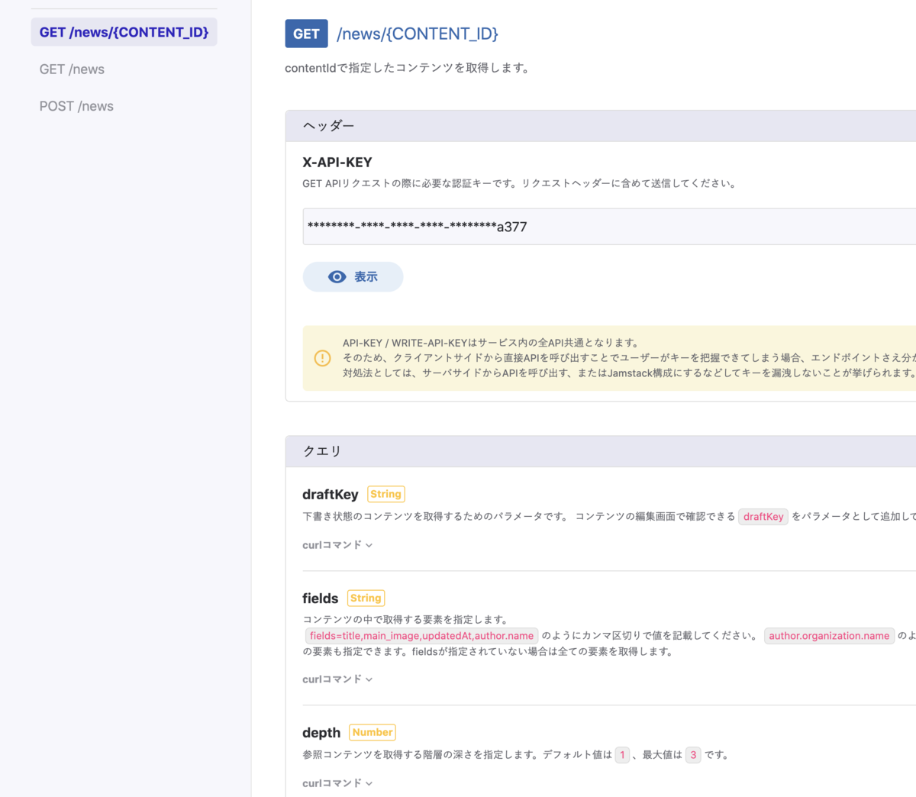Click the depth default value chip showing 1
Image resolution: width=916 pixels, height=797 pixels.
pos(622,754)
